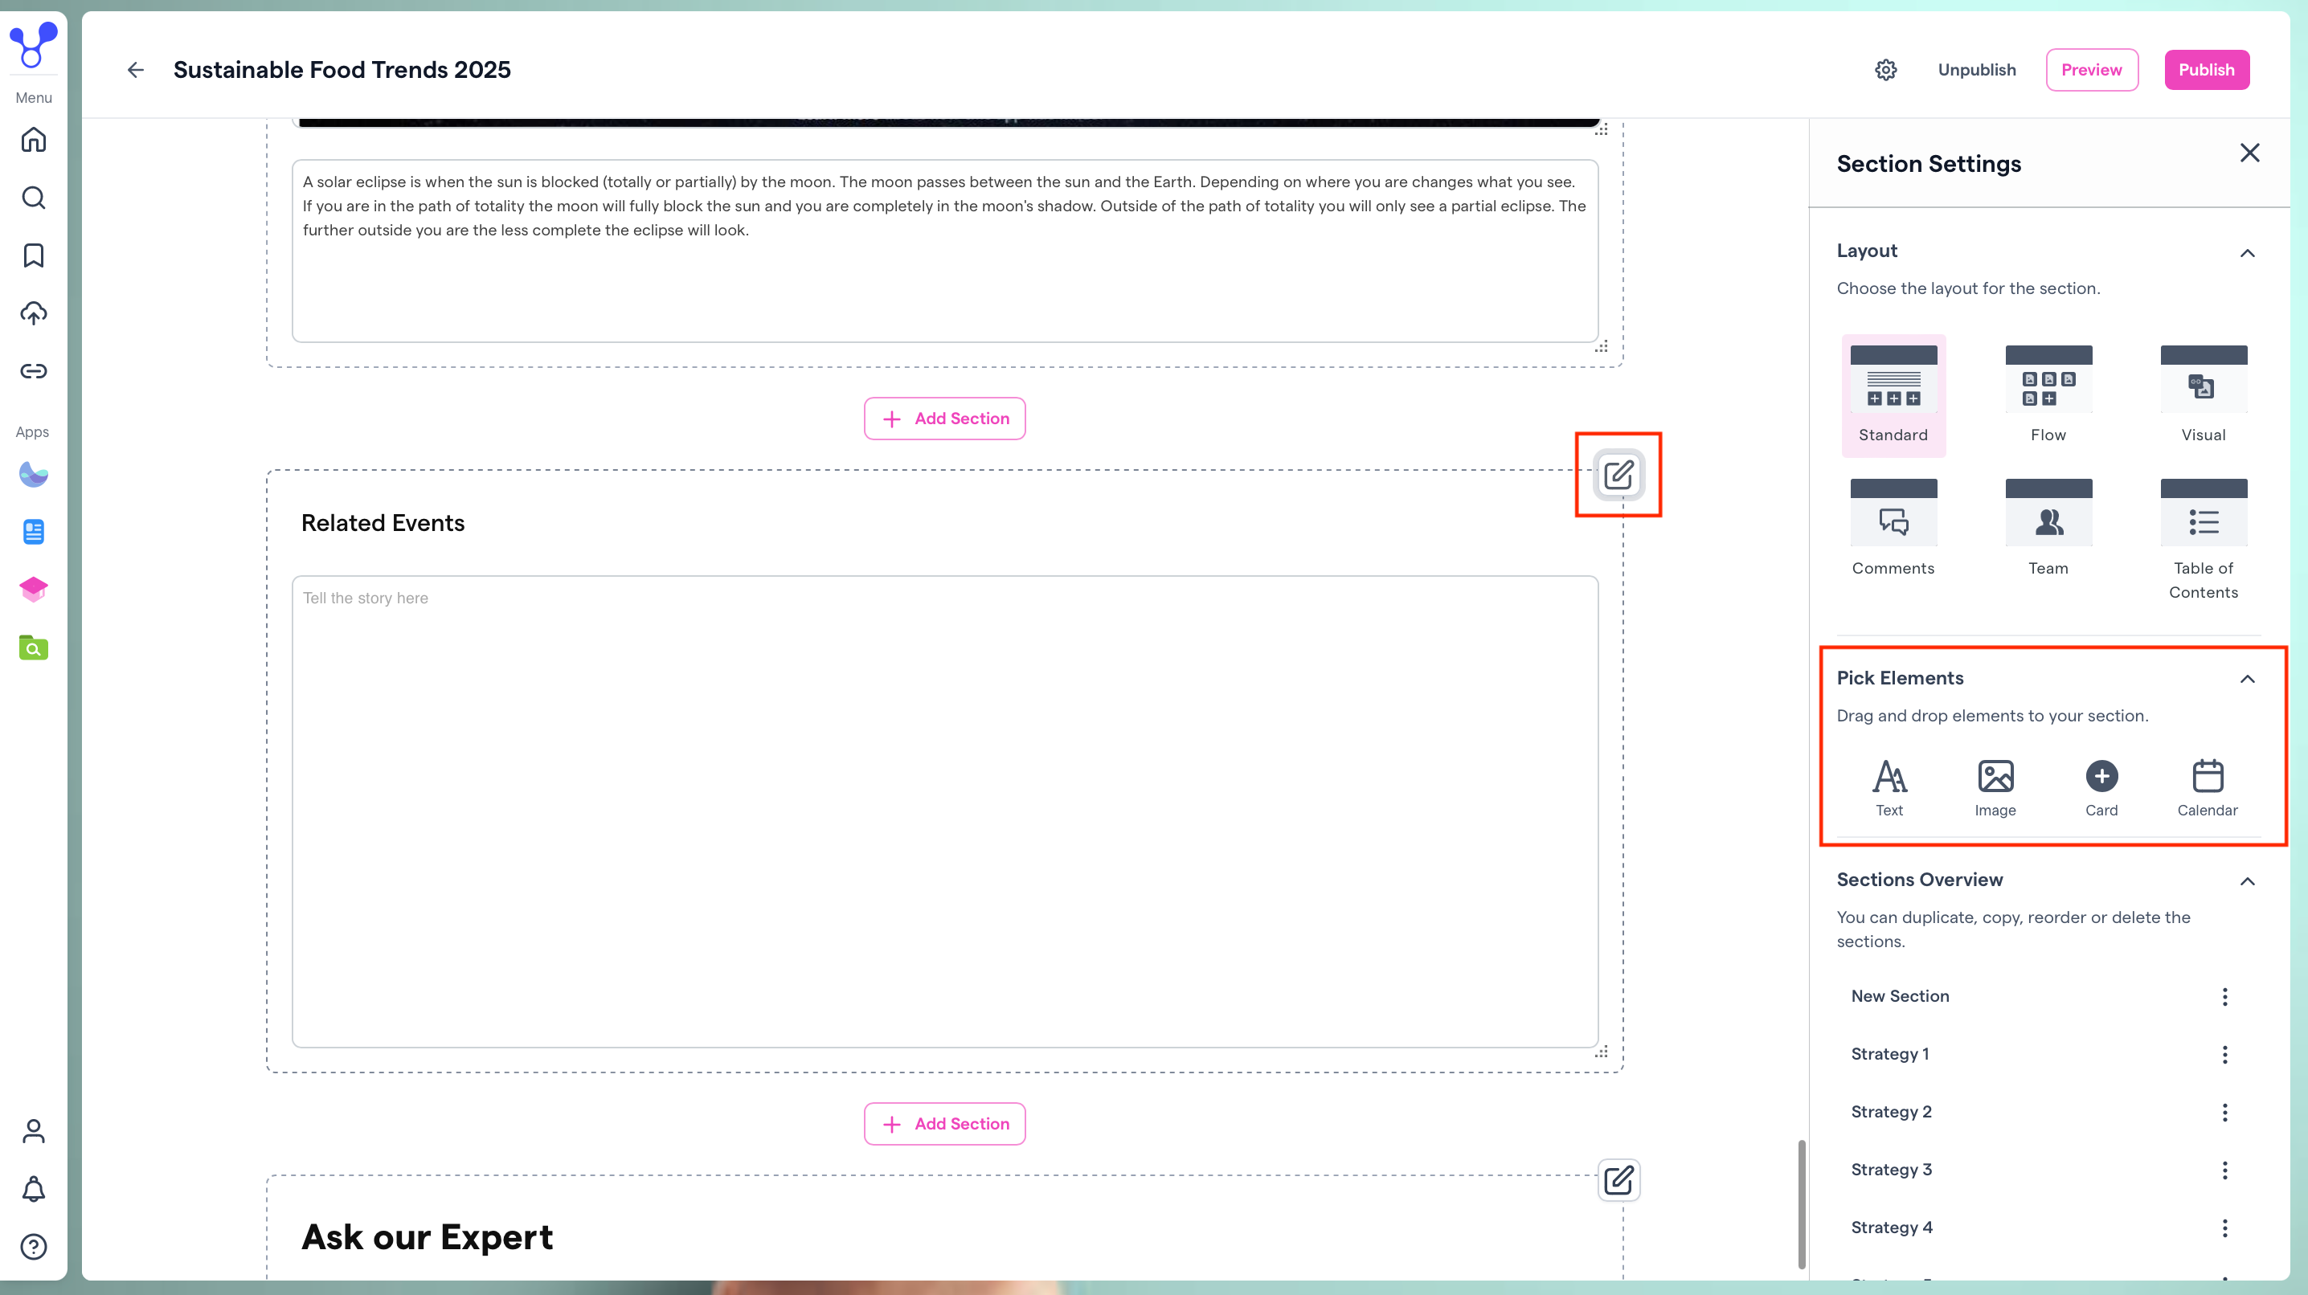Viewport: 2308px width, 1295px height.
Task: Collapse the Pick Elements group
Action: 2247,680
